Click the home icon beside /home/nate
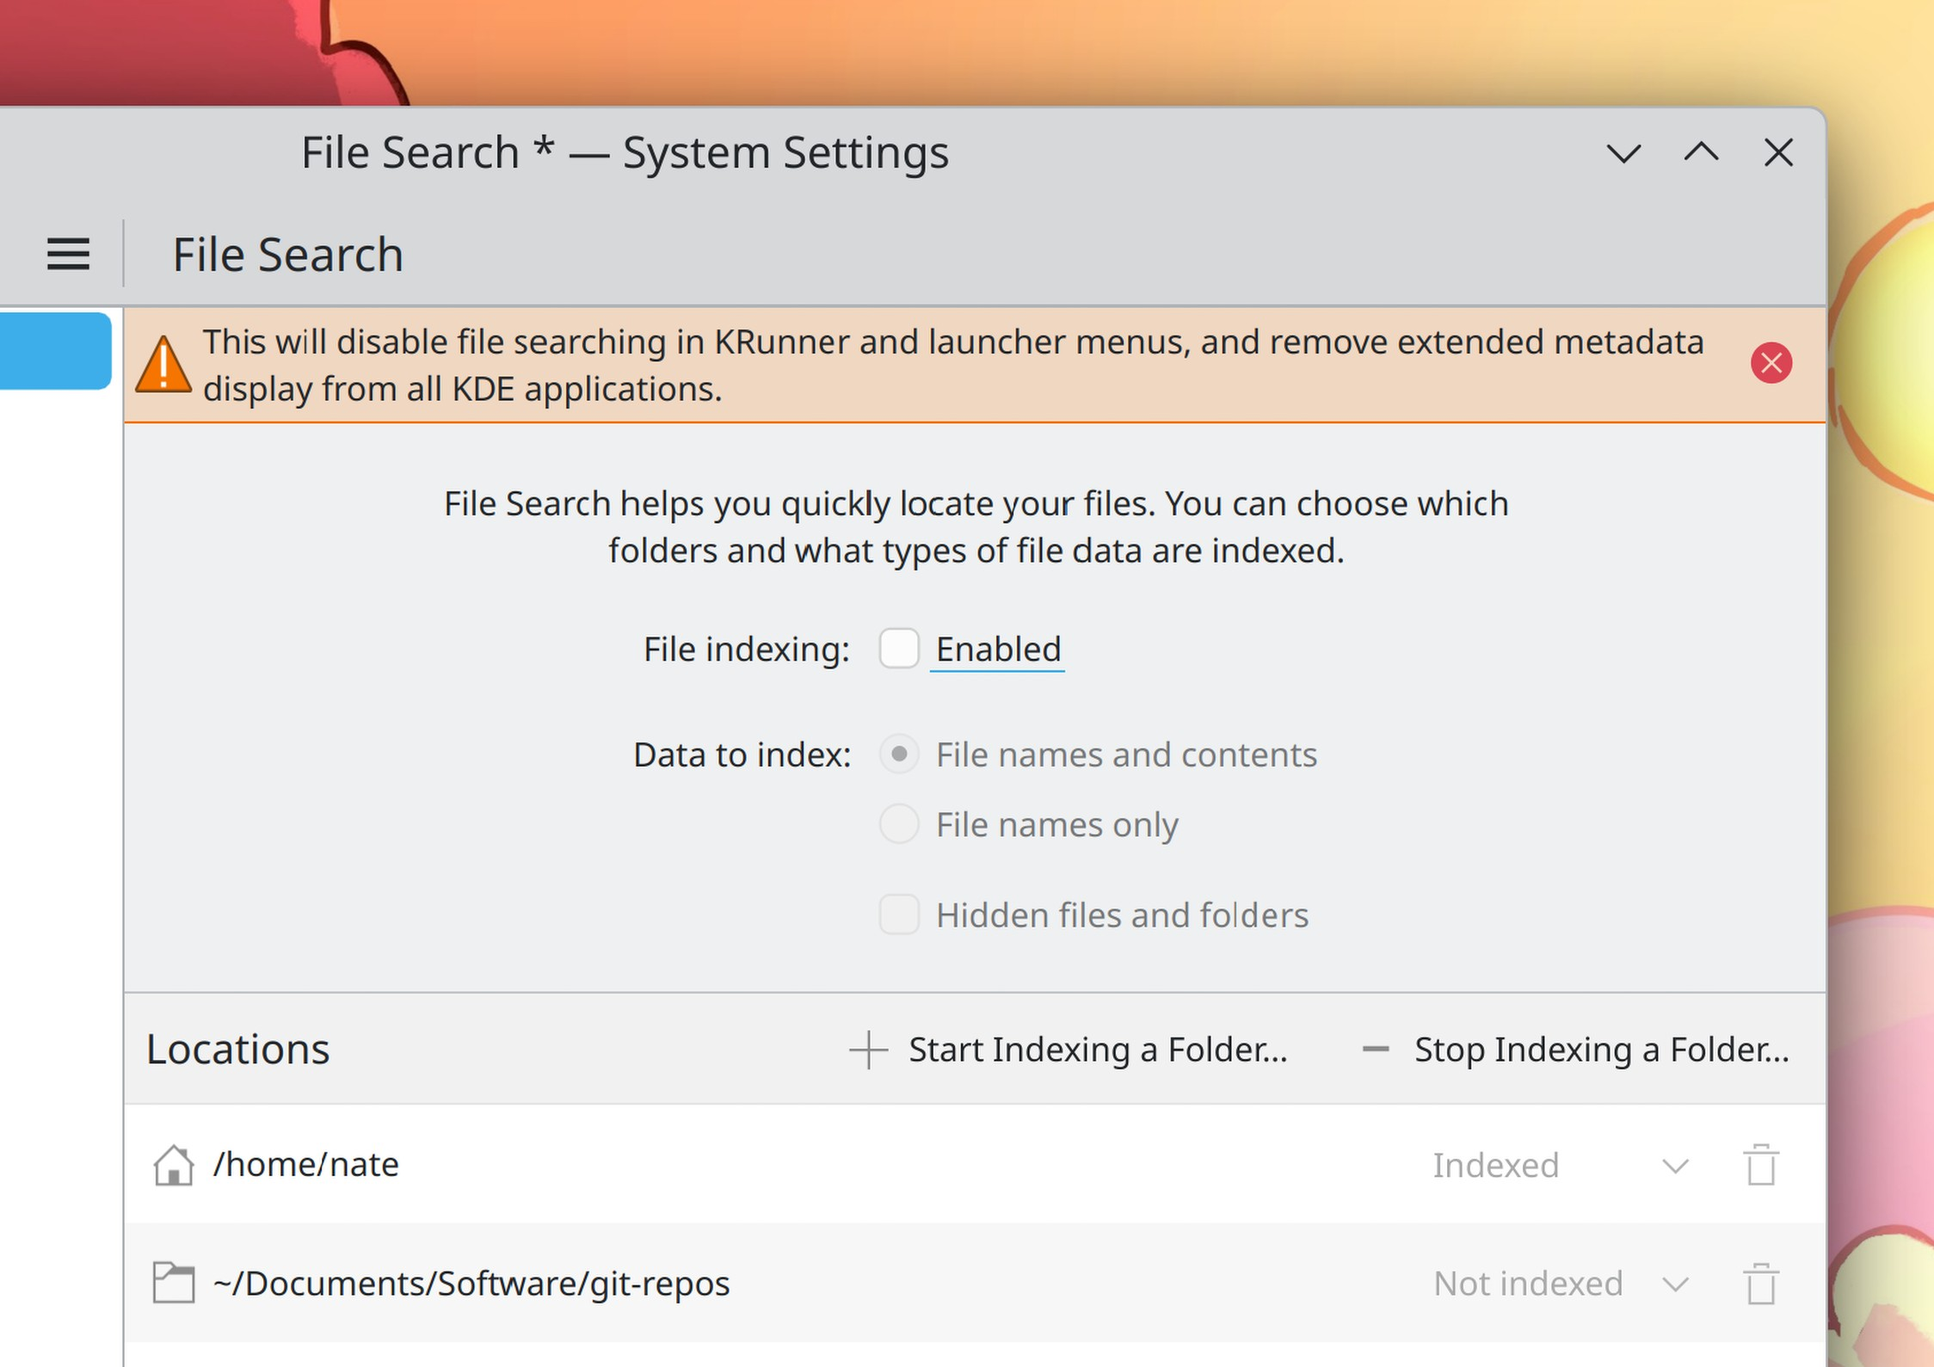 174,1165
